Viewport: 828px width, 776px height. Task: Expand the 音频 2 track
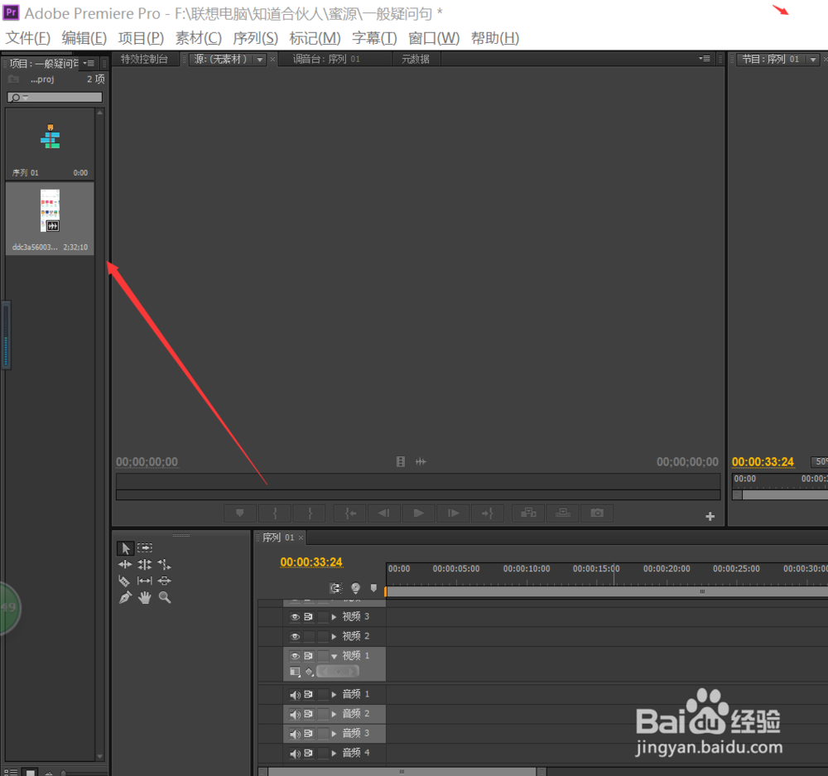click(x=334, y=714)
